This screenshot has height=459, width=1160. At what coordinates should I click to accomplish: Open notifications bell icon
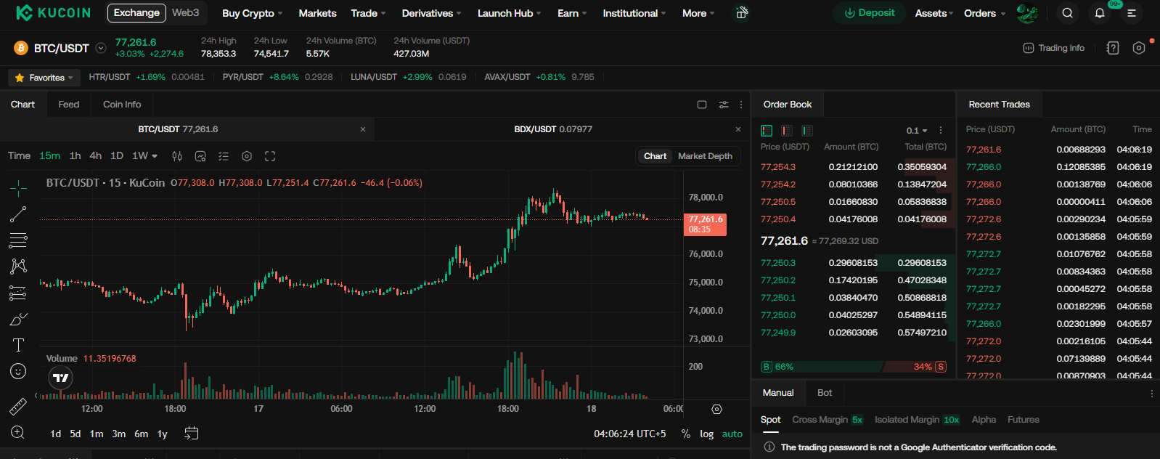pos(1100,13)
